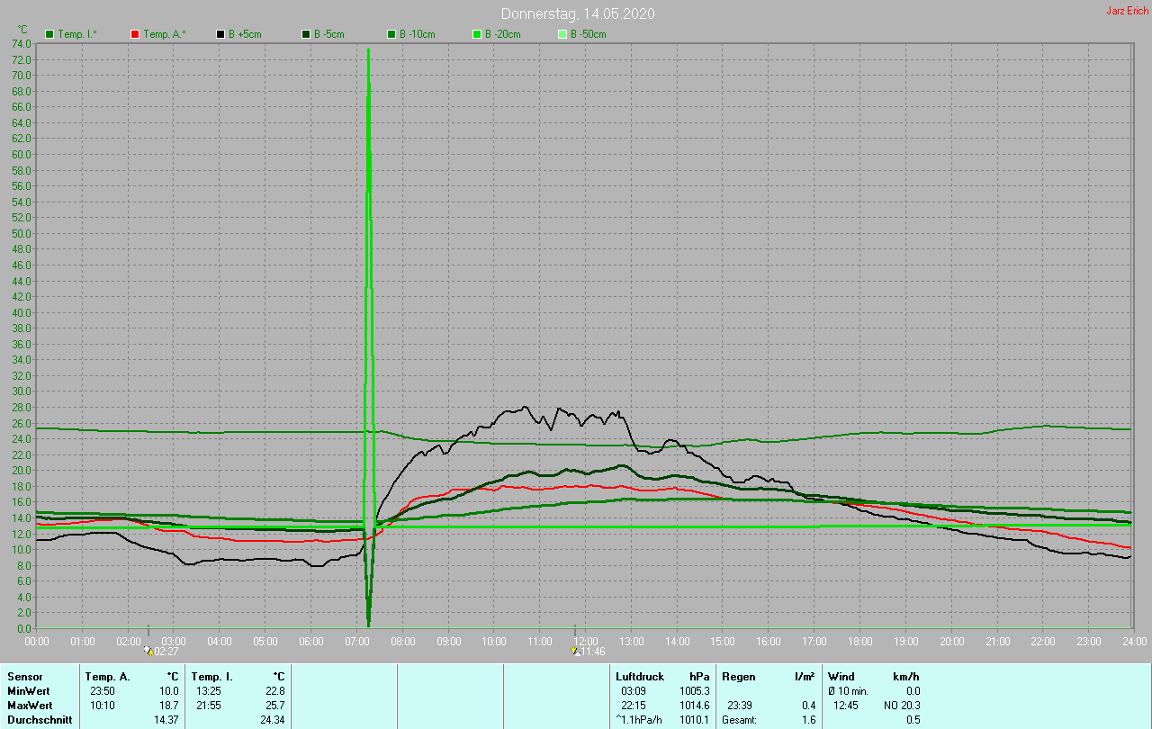
Task: Select the bright green B -20cm legend box
Action: point(477,34)
